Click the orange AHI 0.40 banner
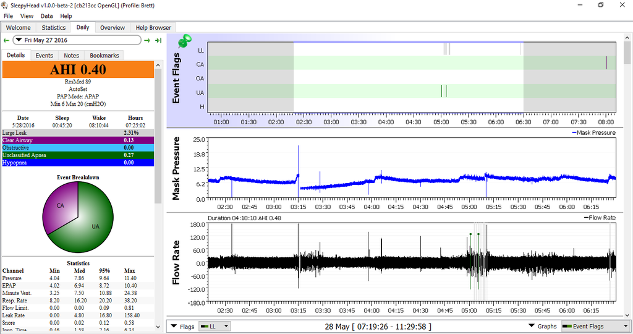633x334 pixels. pyautogui.click(x=78, y=69)
